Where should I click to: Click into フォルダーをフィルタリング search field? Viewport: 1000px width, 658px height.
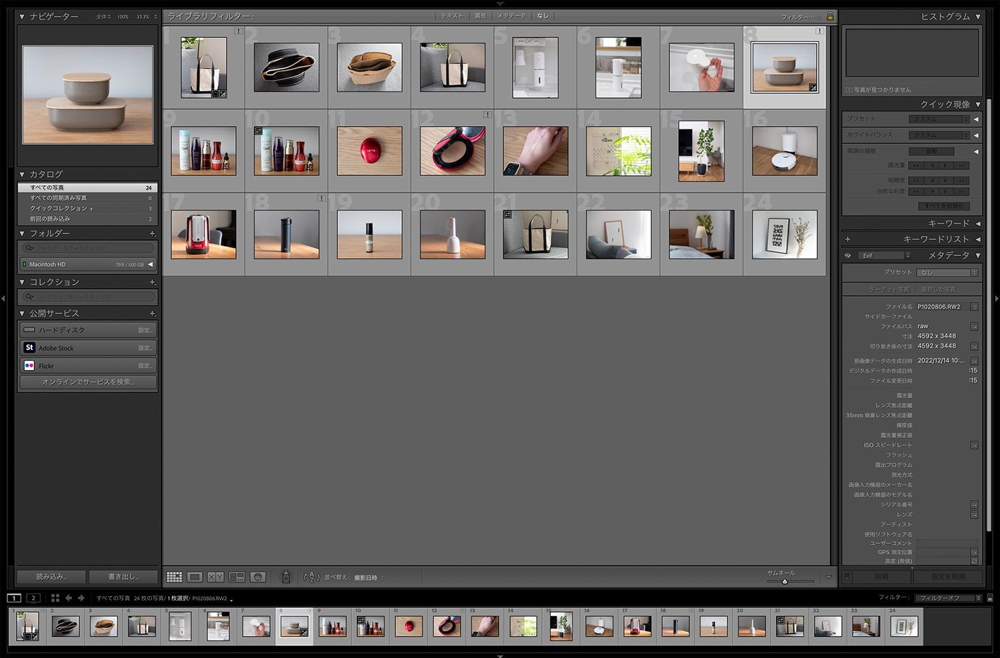click(x=88, y=248)
